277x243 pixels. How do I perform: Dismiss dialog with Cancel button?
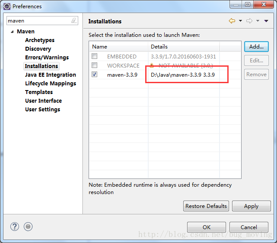(249, 227)
